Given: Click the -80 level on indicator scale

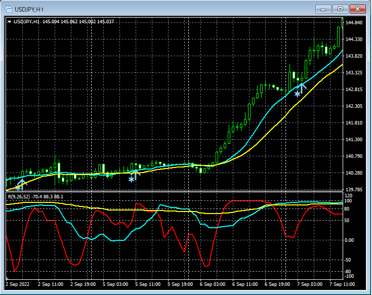Looking at the screenshot, I should pyautogui.click(x=348, y=272).
